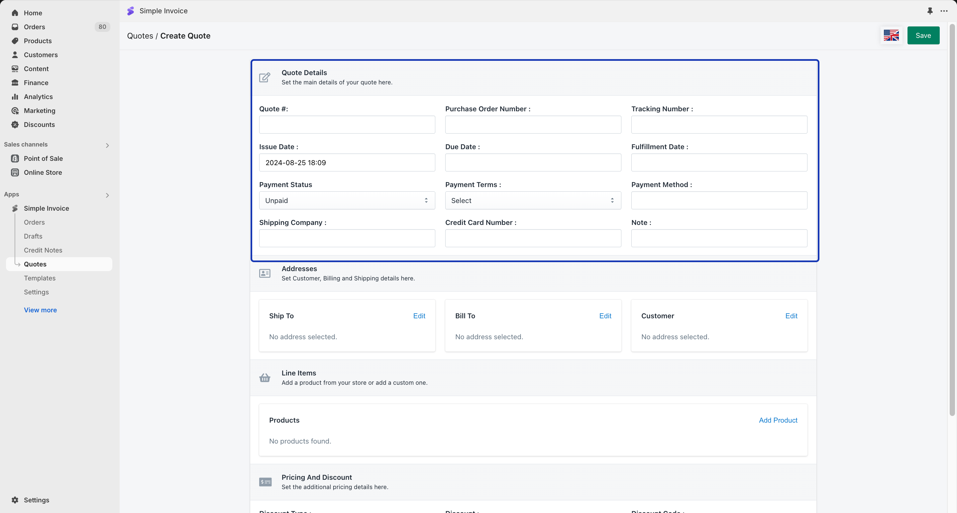Click the UK flag language icon
The height and width of the screenshot is (513, 957).
[891, 36]
